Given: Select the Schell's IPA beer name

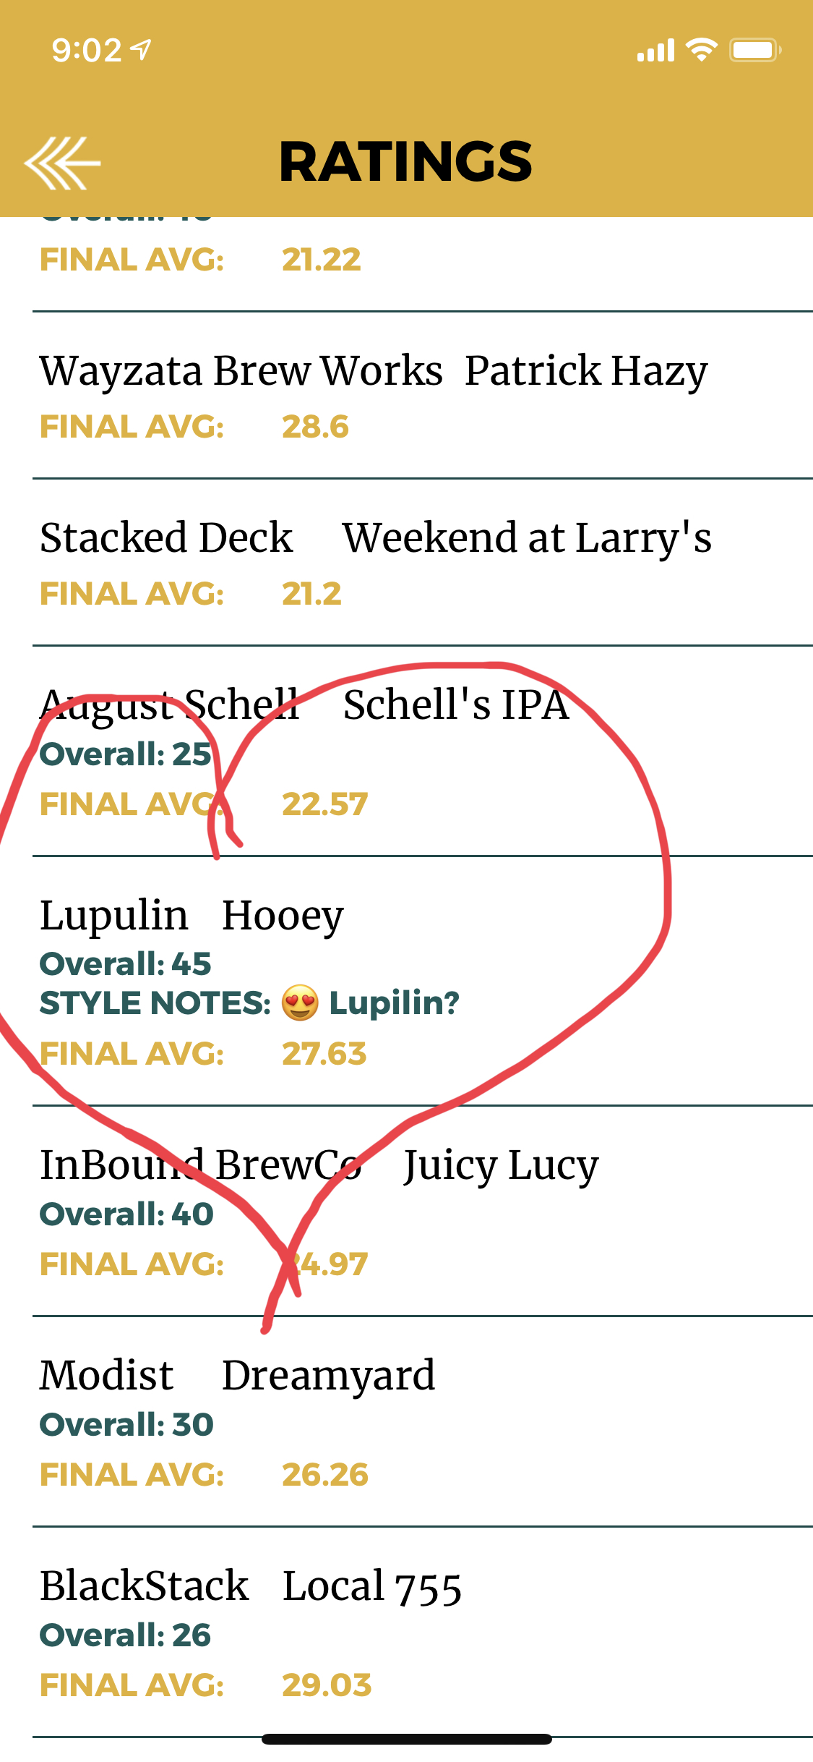Looking at the screenshot, I should [455, 705].
